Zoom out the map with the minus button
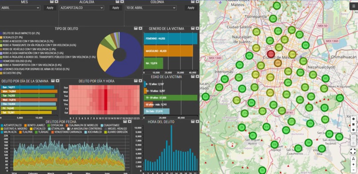This screenshot has height=174, width=358. 354,170
